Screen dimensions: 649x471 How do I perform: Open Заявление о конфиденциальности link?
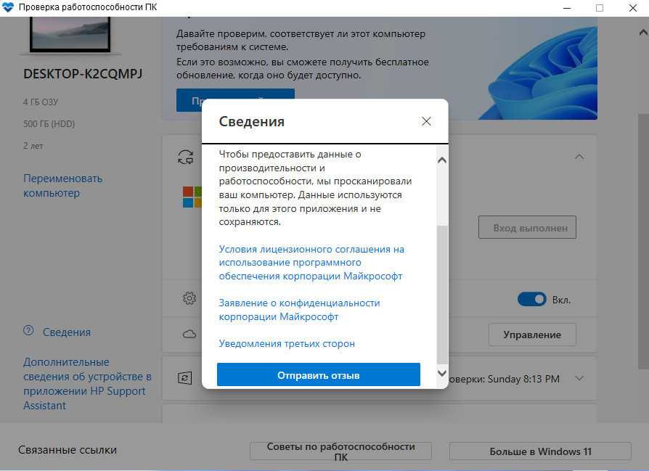click(x=299, y=310)
